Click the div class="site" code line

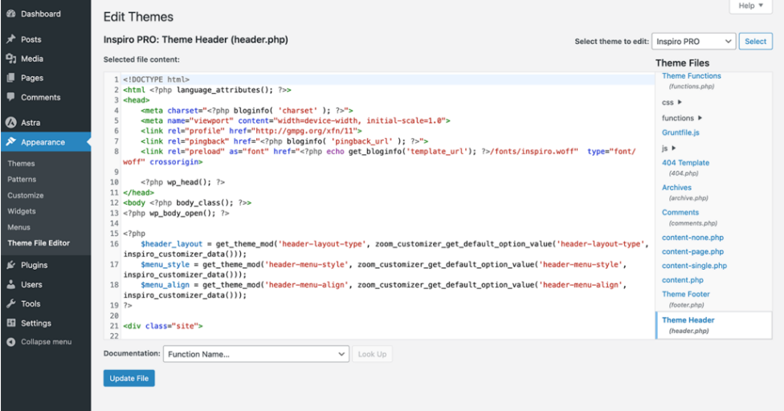(163, 326)
